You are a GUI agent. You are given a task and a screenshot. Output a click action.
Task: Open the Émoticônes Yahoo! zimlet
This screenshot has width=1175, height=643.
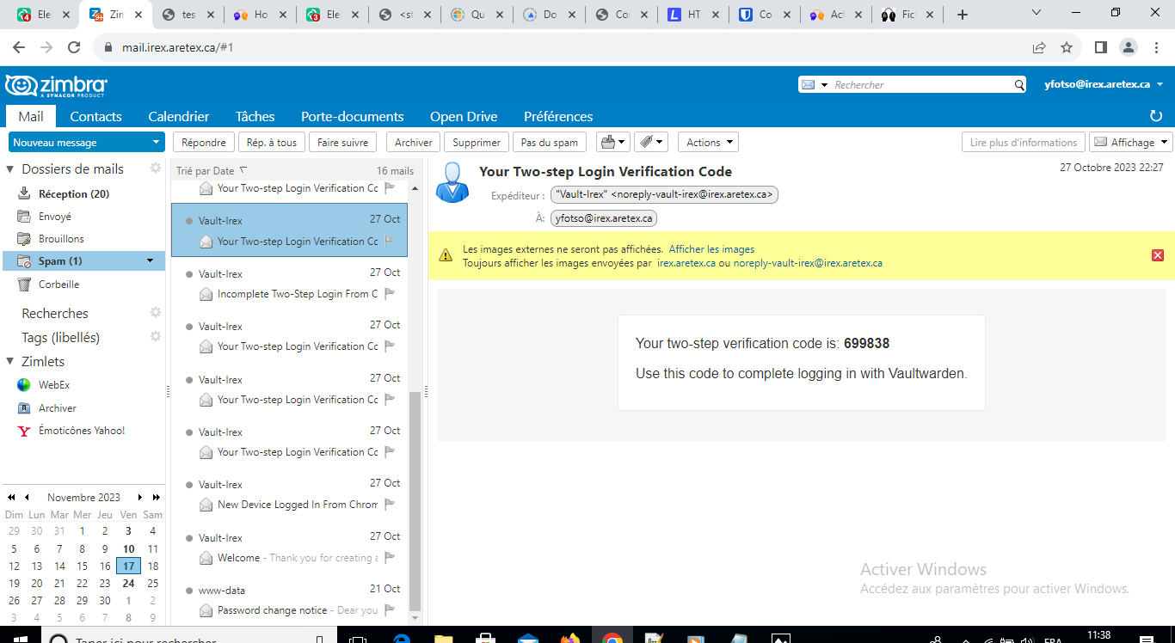pos(81,431)
